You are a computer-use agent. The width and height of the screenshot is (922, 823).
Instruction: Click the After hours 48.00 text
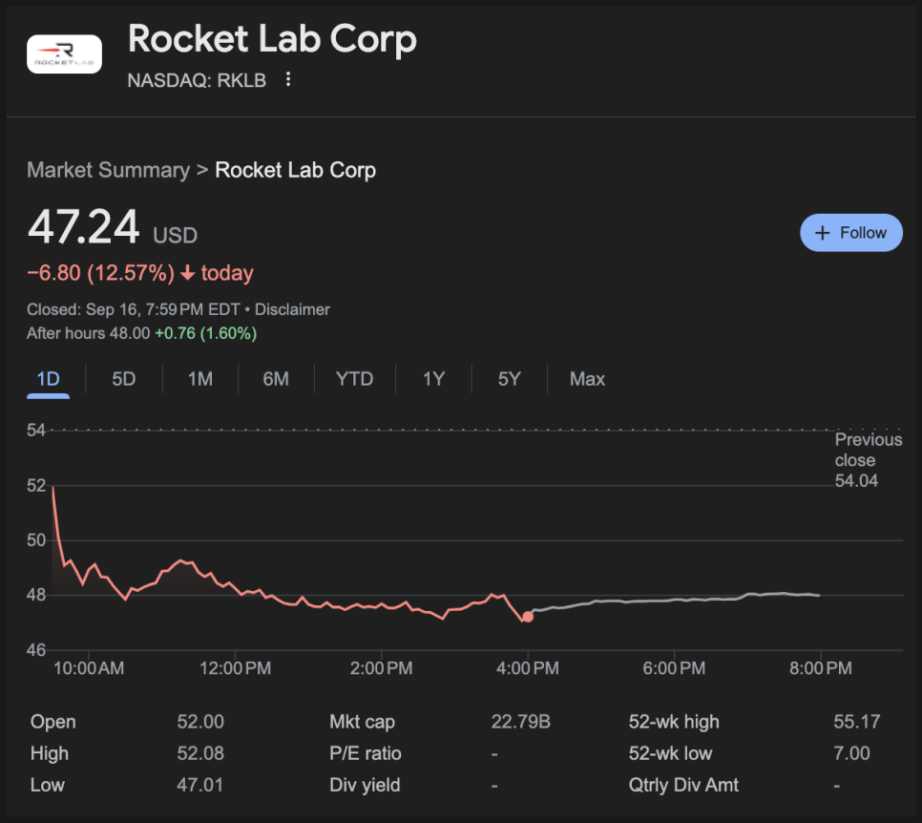(x=88, y=333)
